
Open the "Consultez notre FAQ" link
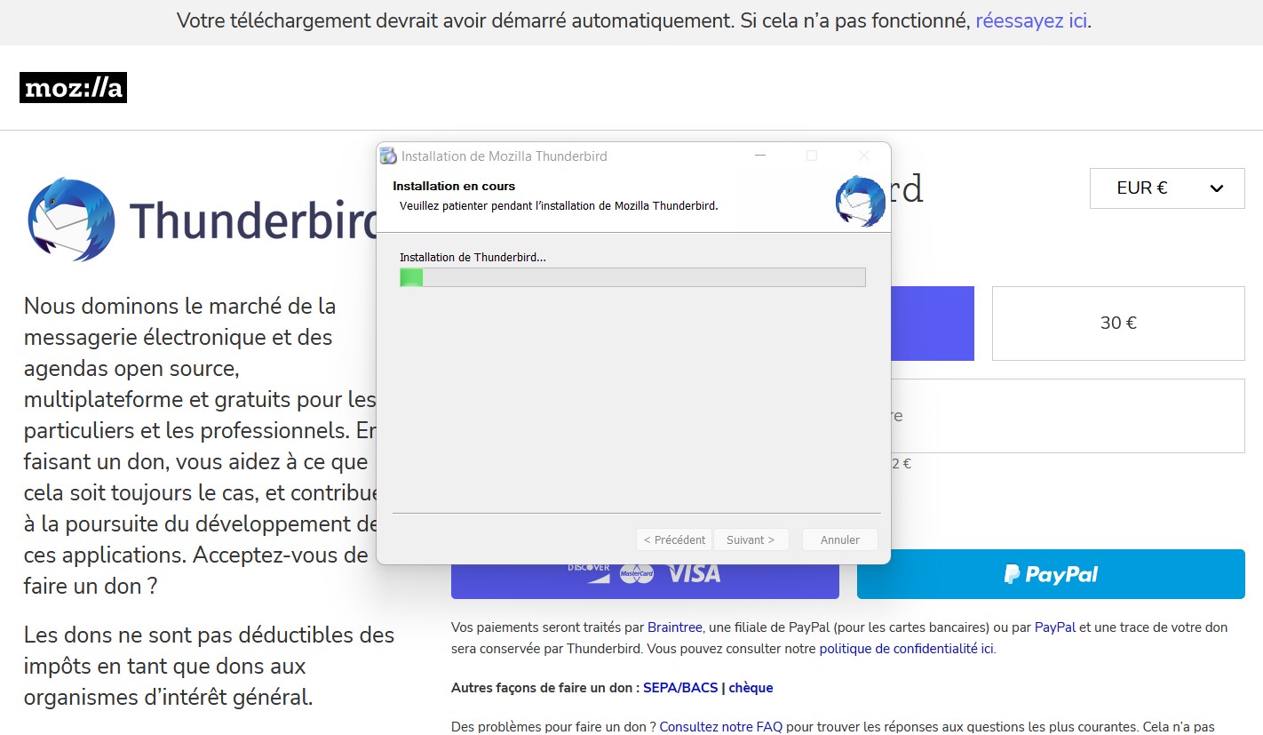720,727
